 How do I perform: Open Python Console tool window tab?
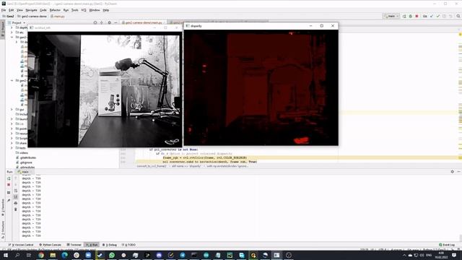(50, 245)
